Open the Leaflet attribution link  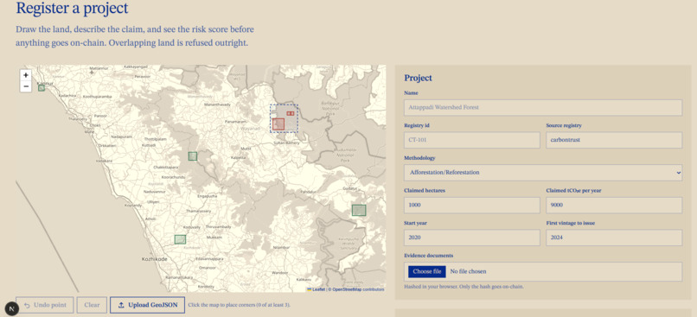[316, 289]
